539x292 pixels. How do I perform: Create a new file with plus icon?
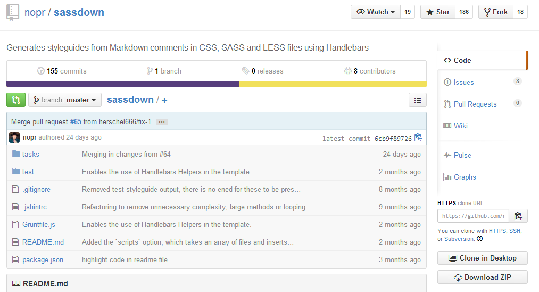click(x=164, y=100)
